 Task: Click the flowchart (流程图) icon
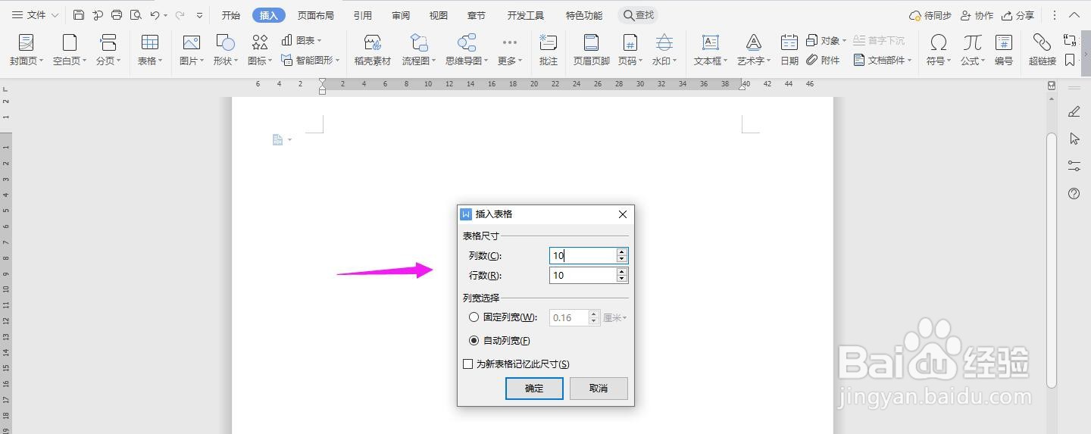[418, 43]
